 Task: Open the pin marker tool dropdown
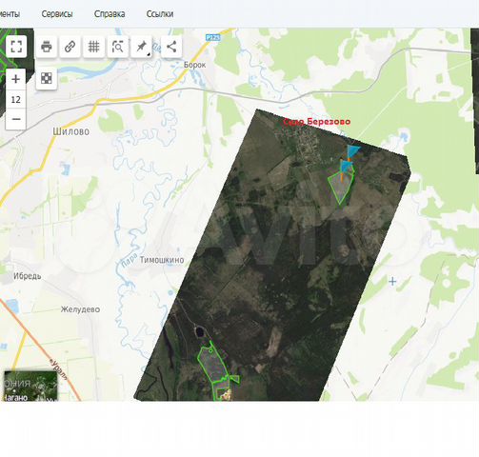coord(141,47)
